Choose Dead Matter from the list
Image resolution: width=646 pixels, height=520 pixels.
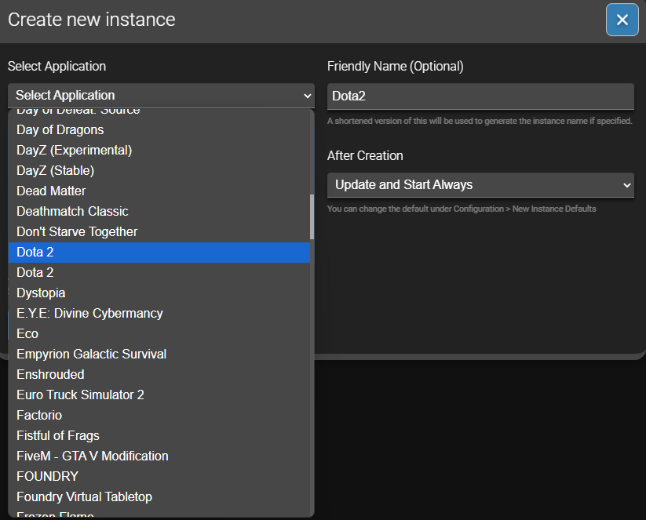(x=159, y=191)
